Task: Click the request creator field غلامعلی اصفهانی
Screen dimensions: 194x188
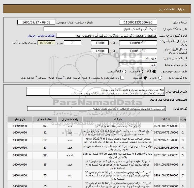Action: pyautogui.click(x=107, y=36)
